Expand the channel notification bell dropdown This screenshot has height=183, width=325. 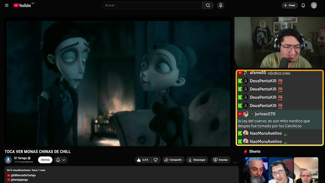[x=61, y=160]
